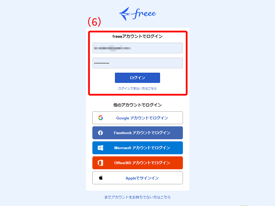
Task: Select Appleでサインイン text
Action: (142, 178)
